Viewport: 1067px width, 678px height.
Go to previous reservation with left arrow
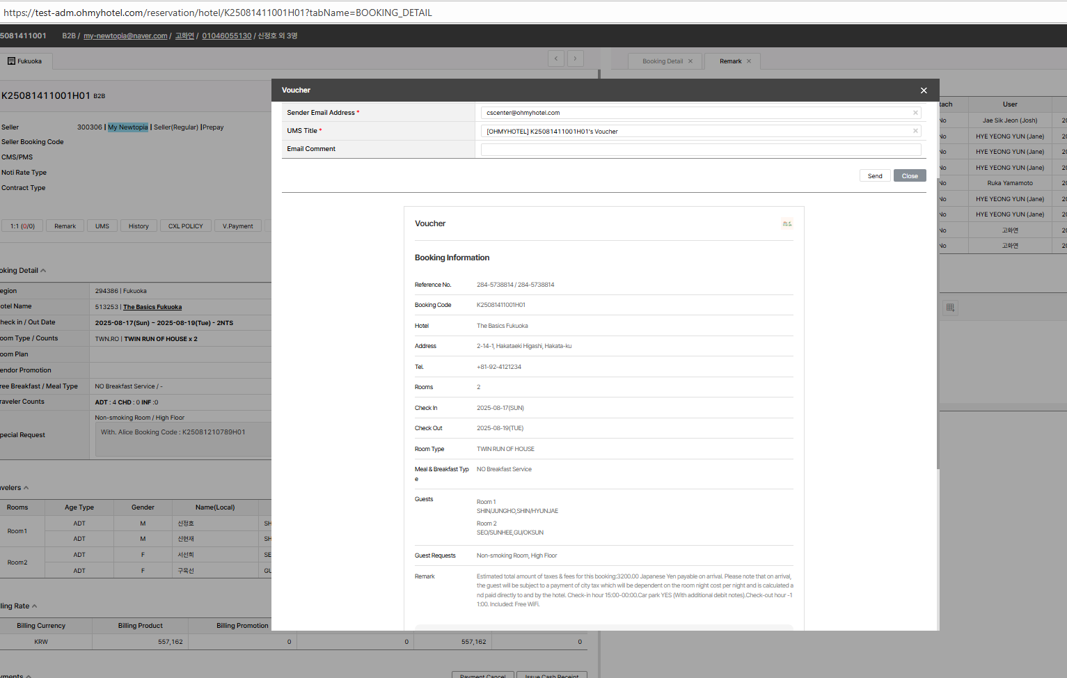556,58
